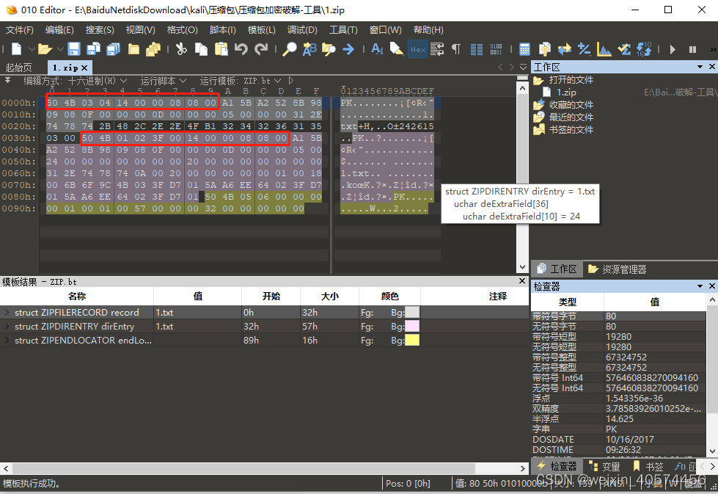Save the file with the floppy icon
The image size is (718, 494).
pos(74,49)
